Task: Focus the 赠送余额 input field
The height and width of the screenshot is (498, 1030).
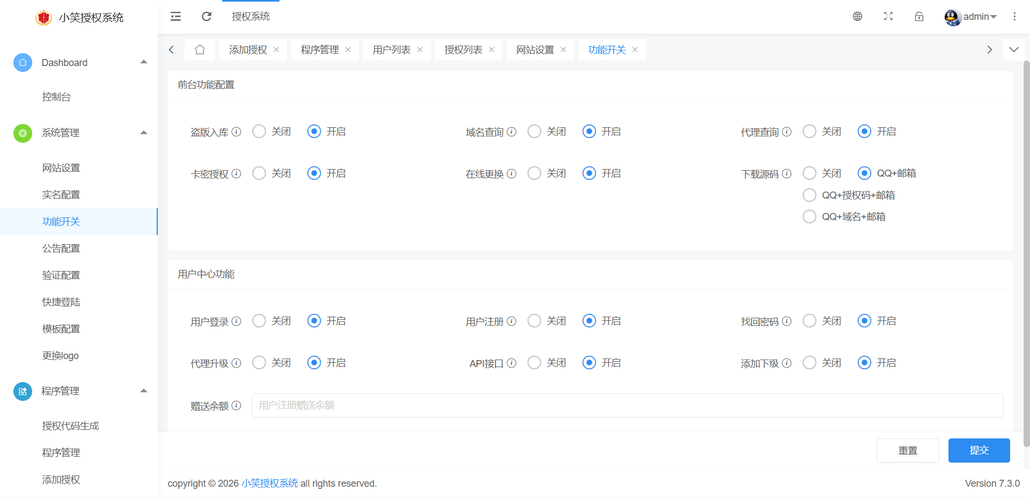Action: (x=627, y=405)
